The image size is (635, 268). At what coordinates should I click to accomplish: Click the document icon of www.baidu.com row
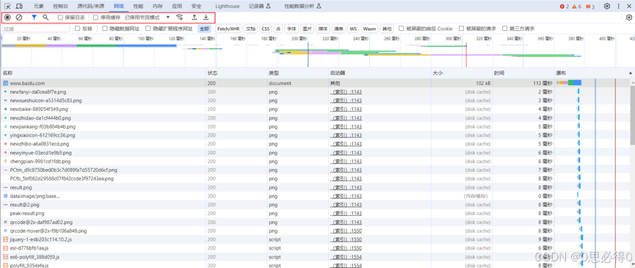[x=6, y=83]
